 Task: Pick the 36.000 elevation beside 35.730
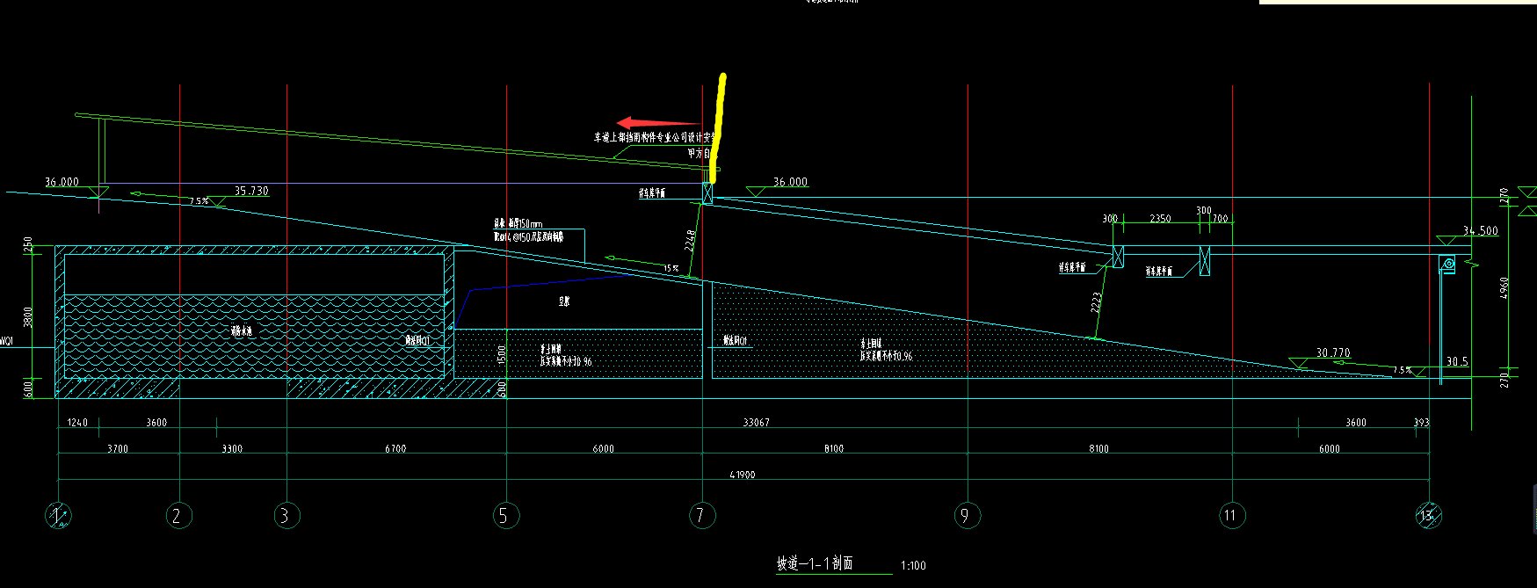[62, 182]
